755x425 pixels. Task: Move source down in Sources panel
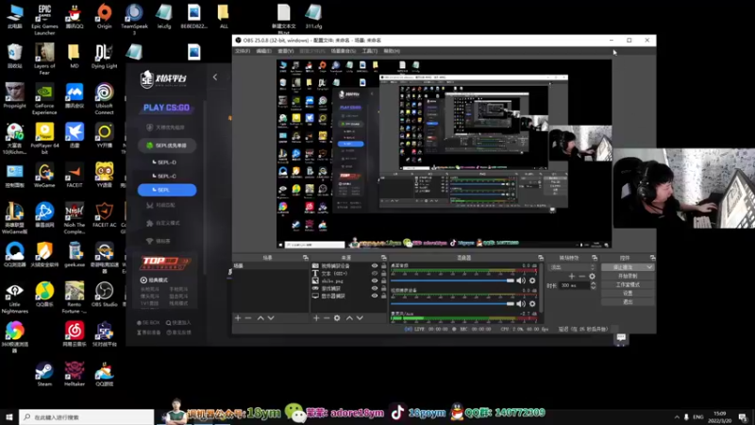[360, 318]
